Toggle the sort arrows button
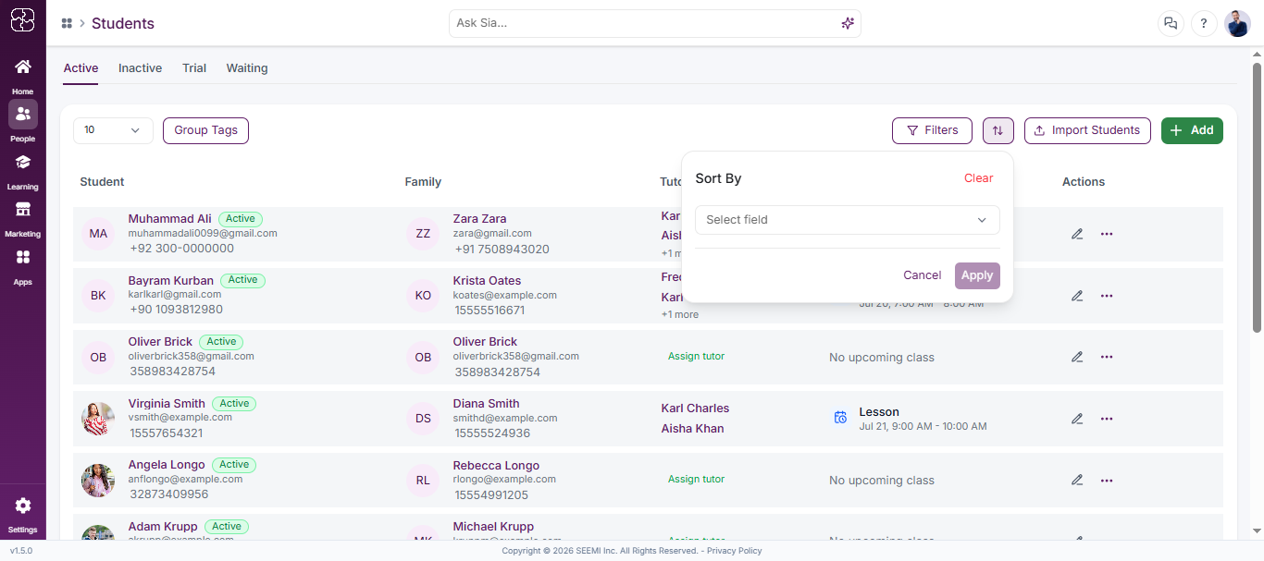The image size is (1264, 561). click(x=998, y=130)
